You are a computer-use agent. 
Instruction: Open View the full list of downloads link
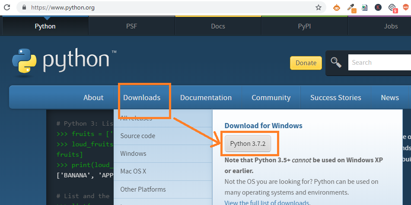tap(268, 203)
